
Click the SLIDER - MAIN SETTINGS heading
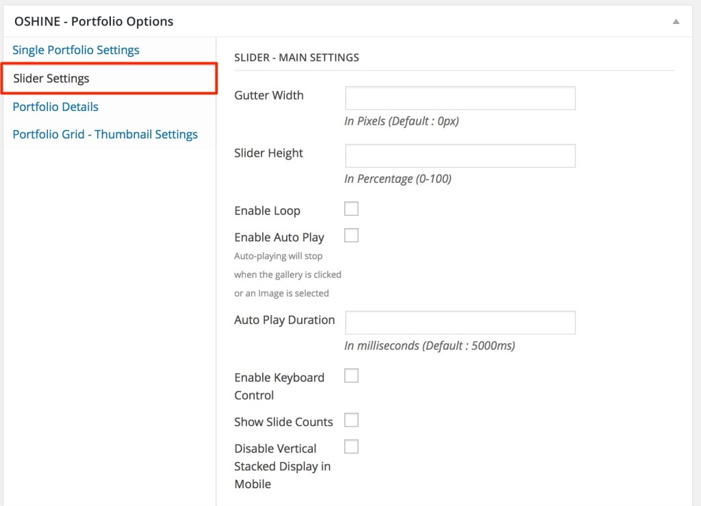297,58
